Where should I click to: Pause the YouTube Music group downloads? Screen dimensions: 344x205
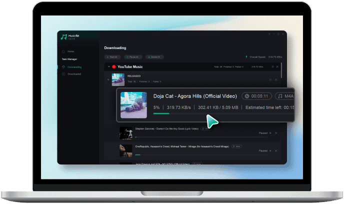[x=272, y=66]
